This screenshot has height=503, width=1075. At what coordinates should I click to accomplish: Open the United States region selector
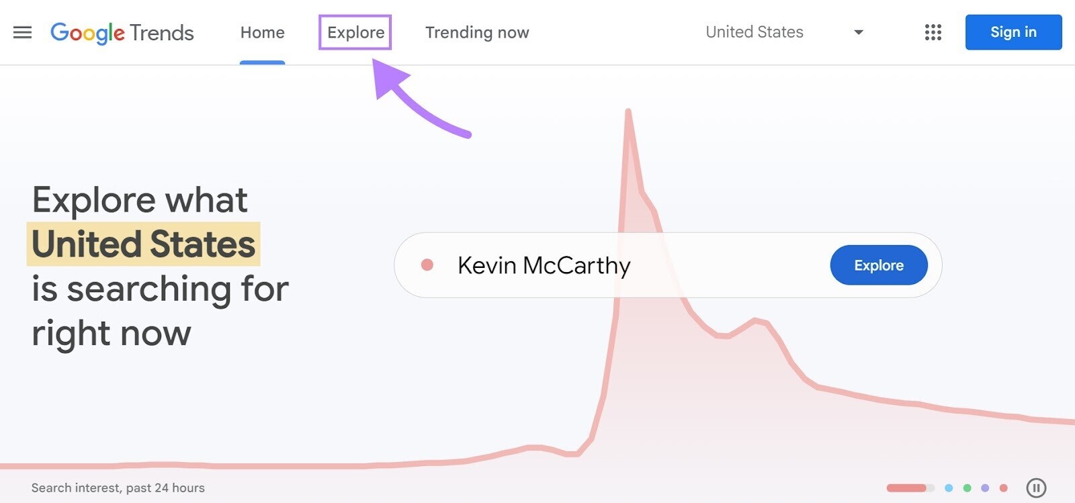click(754, 32)
